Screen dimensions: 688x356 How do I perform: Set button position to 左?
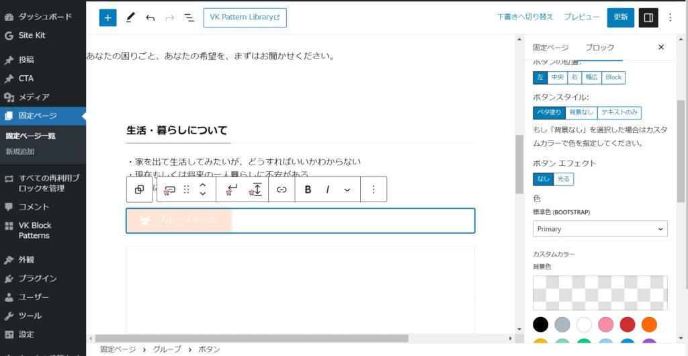click(541, 77)
